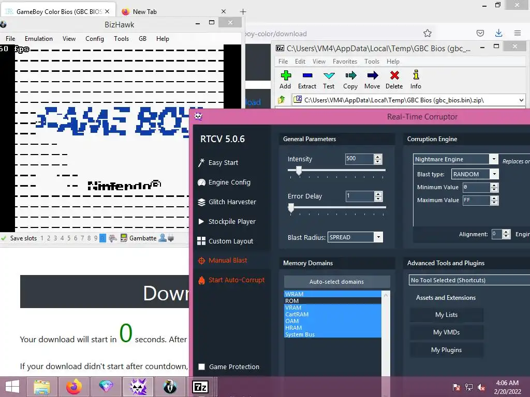
Task: Toggle VRAM memory domain
Action: point(333,308)
